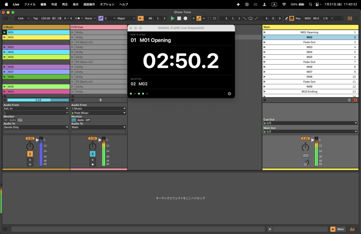Viewport: 361px width, 234px height.
Task: Toggle the Automation Arm button
Action: [x=199, y=18]
